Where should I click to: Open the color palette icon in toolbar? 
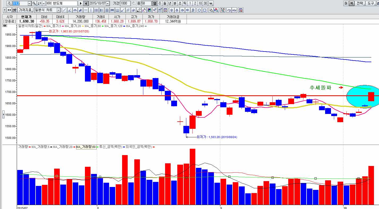[149, 10]
